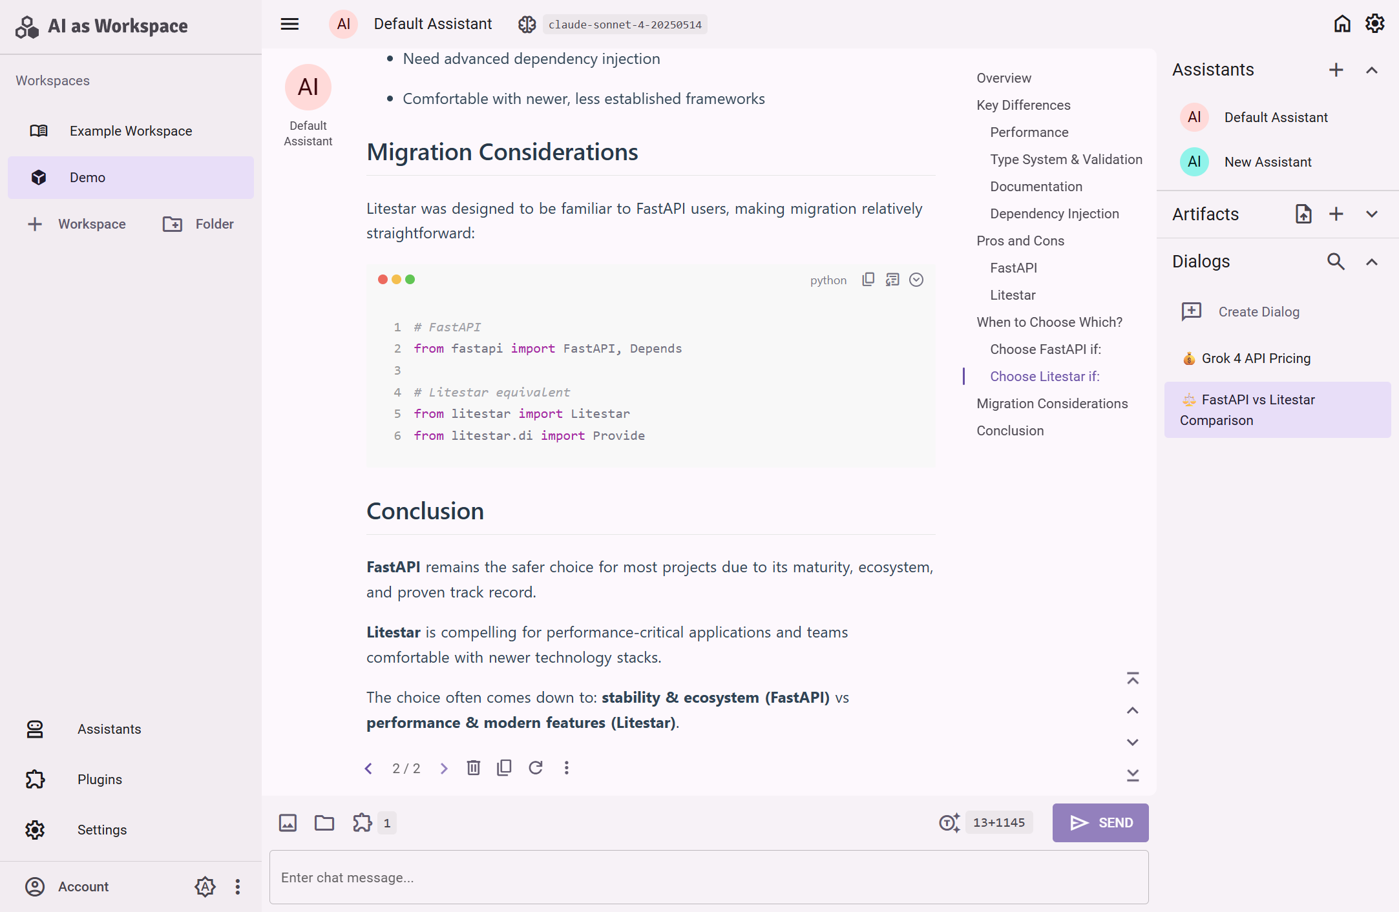The width and height of the screenshot is (1399, 912).
Task: Jump to bottom of conversation
Action: tap(1133, 774)
